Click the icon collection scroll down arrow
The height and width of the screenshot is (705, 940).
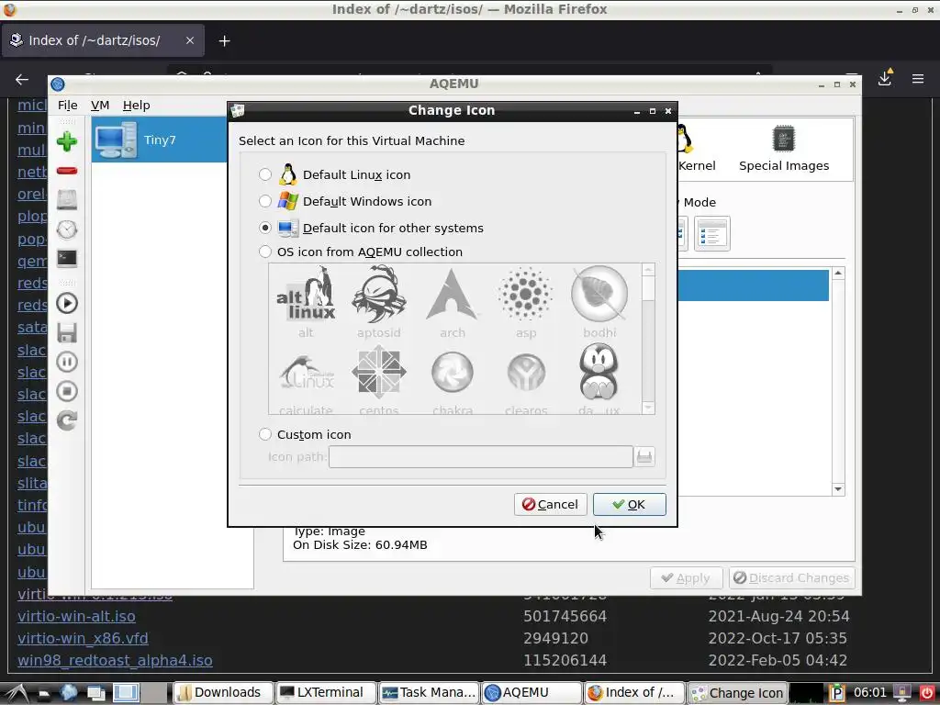(648, 408)
